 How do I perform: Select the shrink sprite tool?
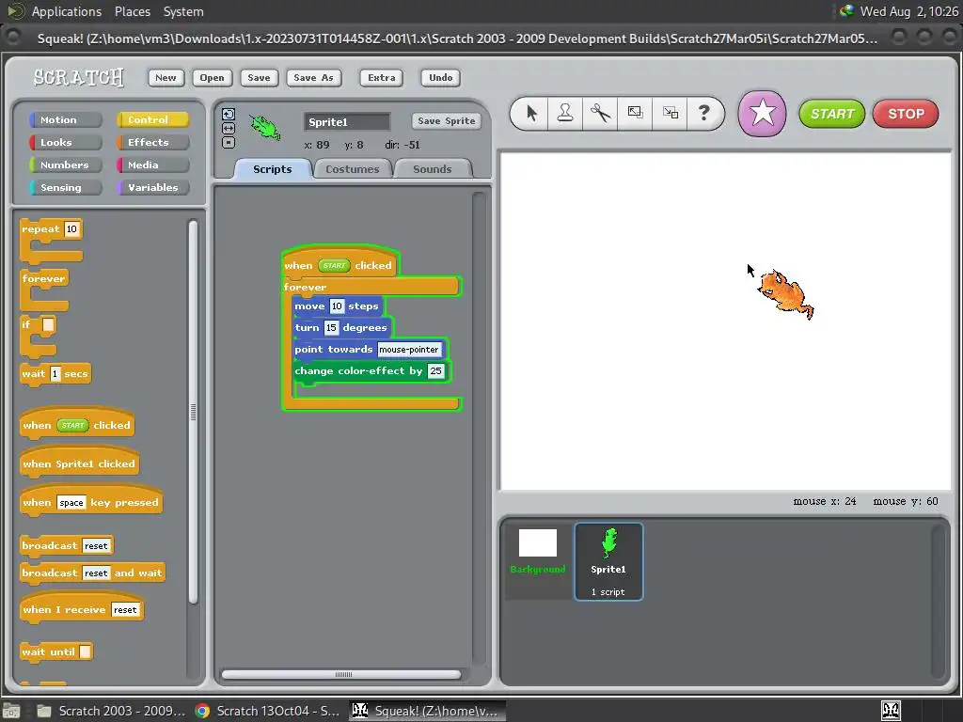[x=670, y=113]
